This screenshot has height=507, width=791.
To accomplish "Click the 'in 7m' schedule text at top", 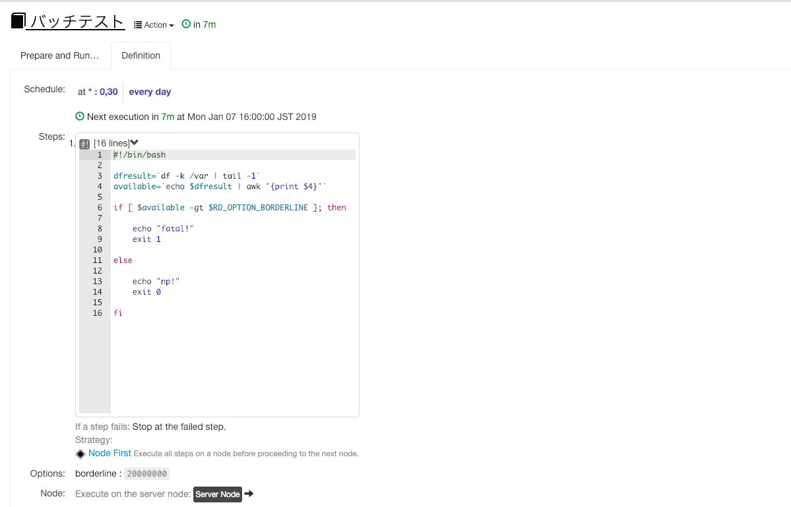I will 205,24.
